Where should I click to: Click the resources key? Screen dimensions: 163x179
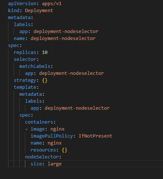[43, 150]
